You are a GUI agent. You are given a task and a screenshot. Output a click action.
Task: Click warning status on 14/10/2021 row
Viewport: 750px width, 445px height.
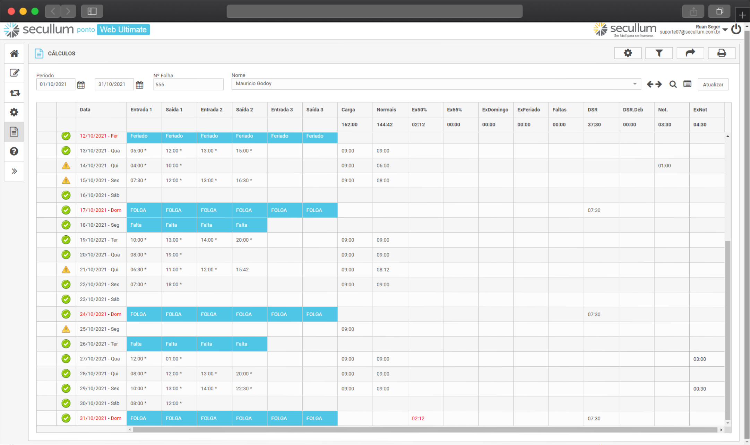66,166
